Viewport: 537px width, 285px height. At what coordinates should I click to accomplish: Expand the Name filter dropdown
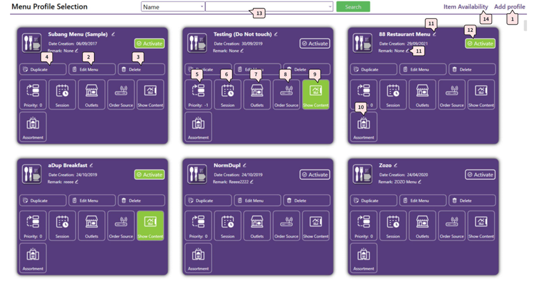point(172,7)
